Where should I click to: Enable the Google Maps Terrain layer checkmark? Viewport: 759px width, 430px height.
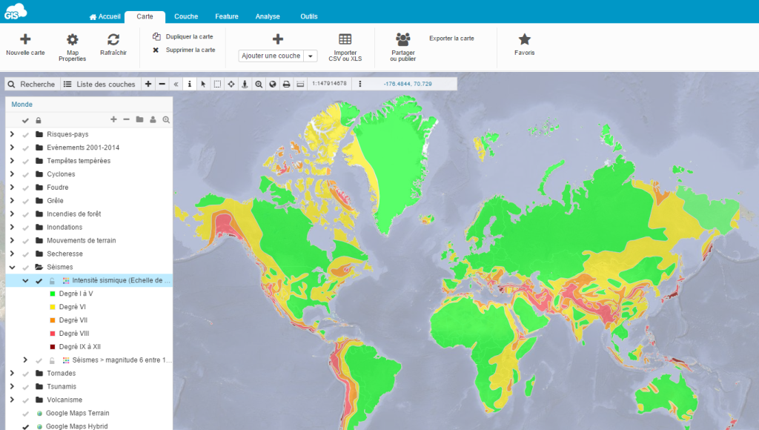click(26, 413)
